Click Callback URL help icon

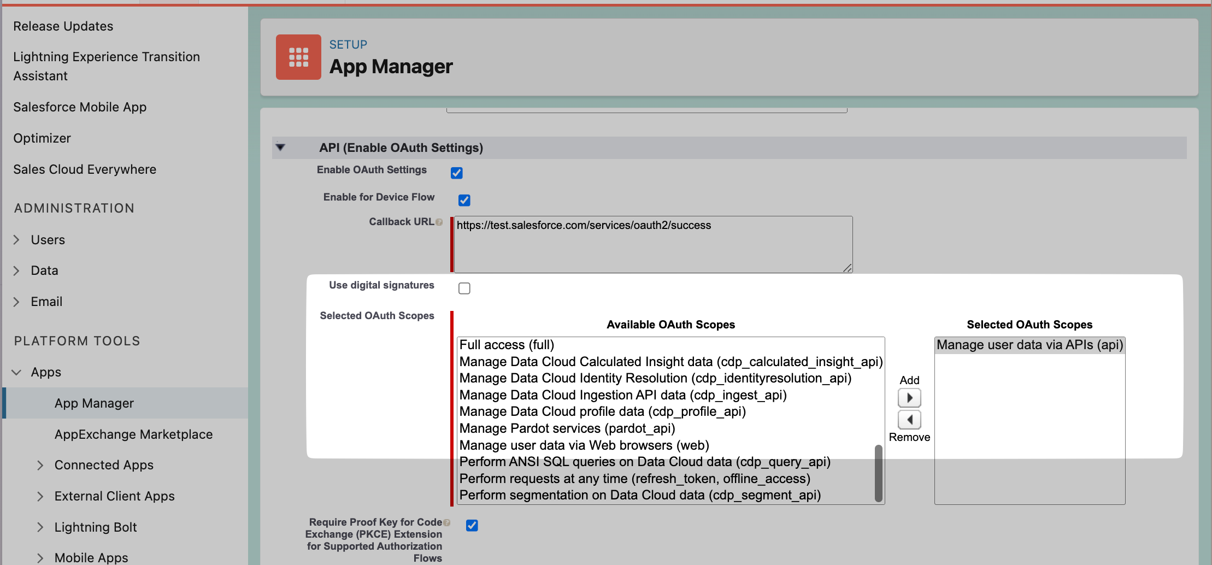439,222
